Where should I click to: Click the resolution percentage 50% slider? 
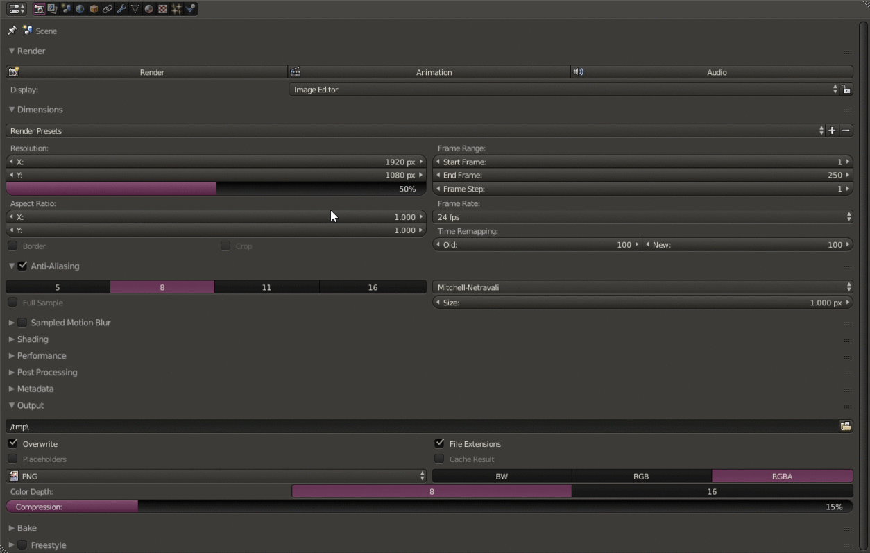coord(216,189)
